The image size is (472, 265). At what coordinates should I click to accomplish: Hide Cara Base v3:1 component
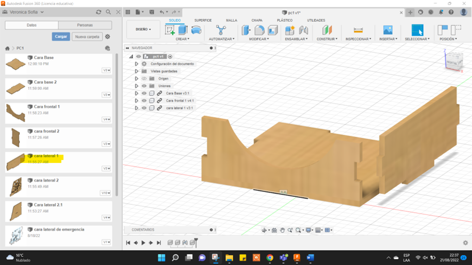point(144,93)
